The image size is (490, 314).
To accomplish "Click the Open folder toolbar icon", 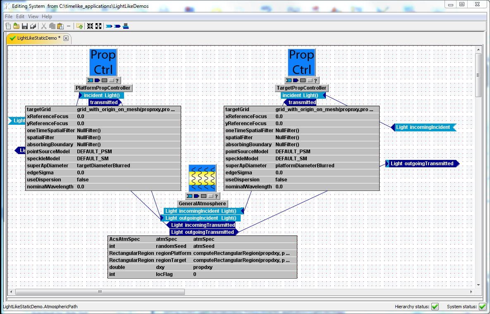I will point(17,26).
